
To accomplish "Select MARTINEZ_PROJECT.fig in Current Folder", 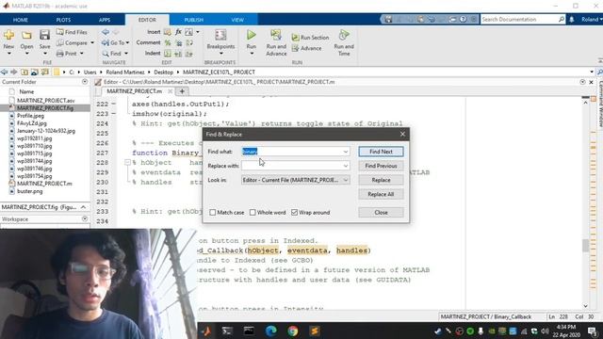I will pos(45,108).
